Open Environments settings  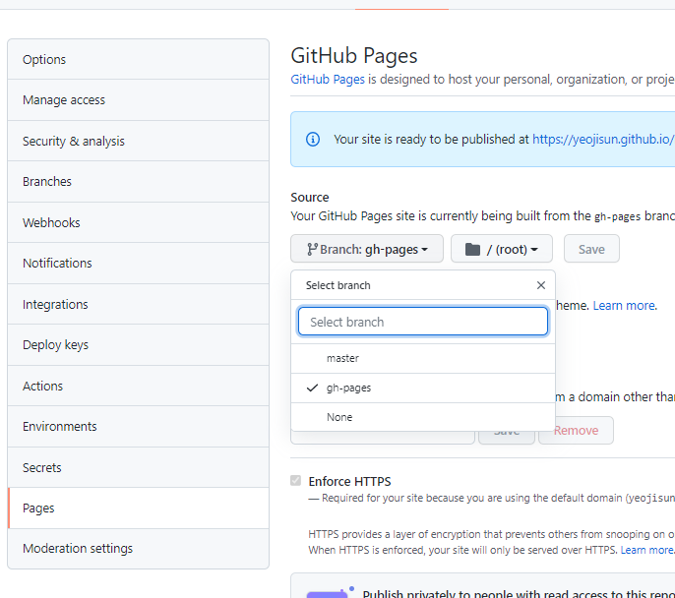point(138,426)
